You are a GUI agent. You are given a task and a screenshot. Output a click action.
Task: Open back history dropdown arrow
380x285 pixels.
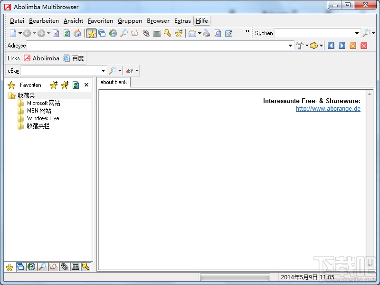34,33
